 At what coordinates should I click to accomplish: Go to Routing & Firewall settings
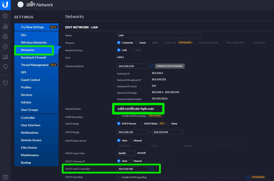tap(33, 58)
